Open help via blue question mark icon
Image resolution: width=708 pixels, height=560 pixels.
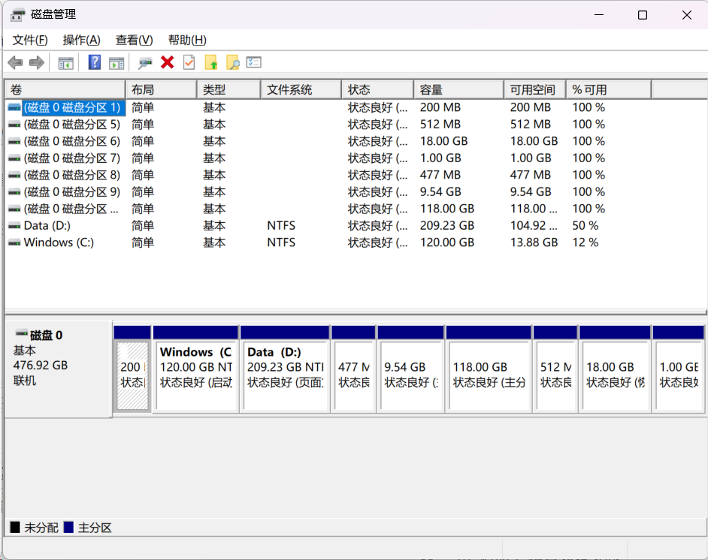coord(95,63)
